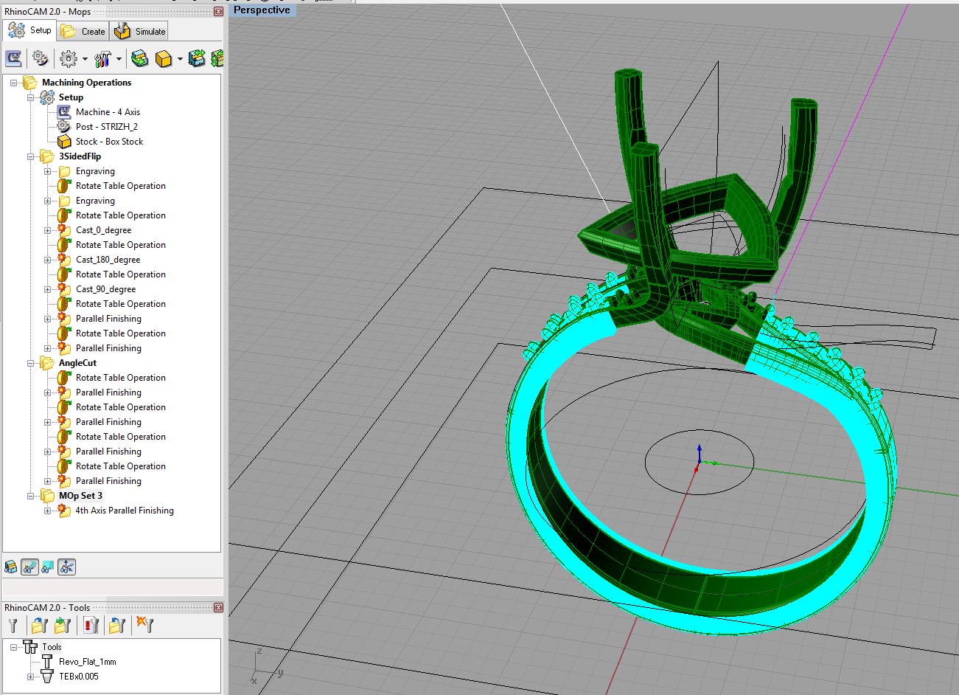Screen dimensions: 959x695
Task: Click the Load Tool Library icon
Action: pos(39,626)
